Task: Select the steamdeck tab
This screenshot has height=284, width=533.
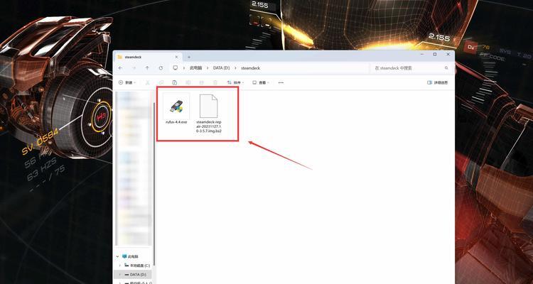Action: coord(148,57)
